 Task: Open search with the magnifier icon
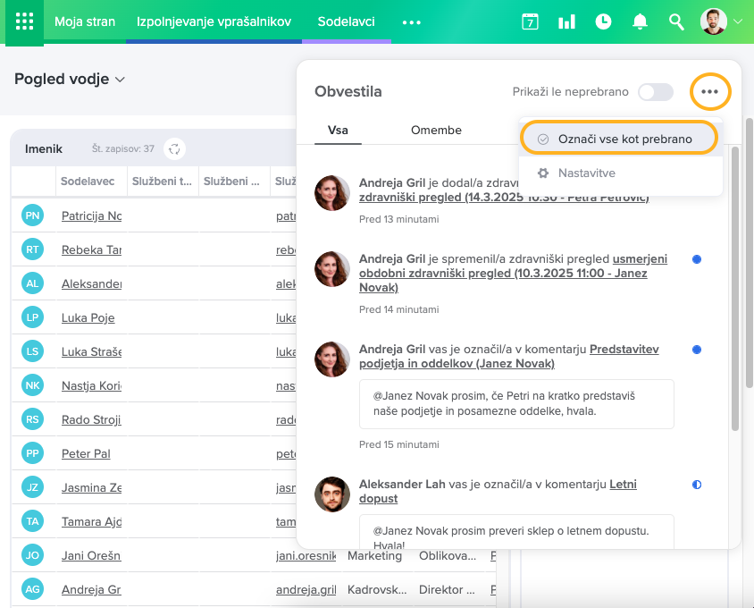(676, 21)
